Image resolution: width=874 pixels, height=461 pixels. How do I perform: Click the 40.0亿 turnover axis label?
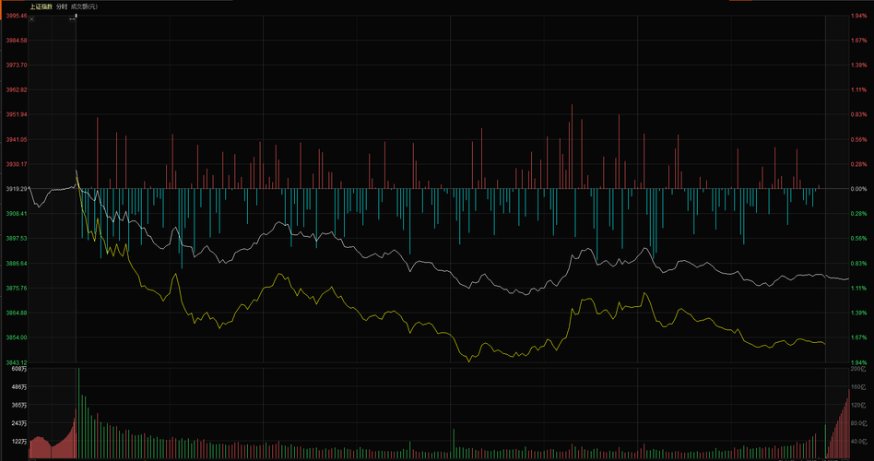858,442
